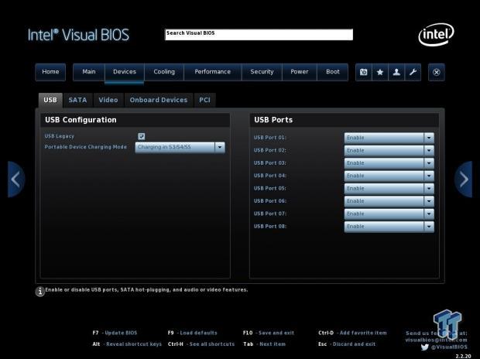Image resolution: width=480 pixels, height=359 pixels.
Task: Open Portable Device Charging Mode dropdown
Action: click(x=180, y=147)
